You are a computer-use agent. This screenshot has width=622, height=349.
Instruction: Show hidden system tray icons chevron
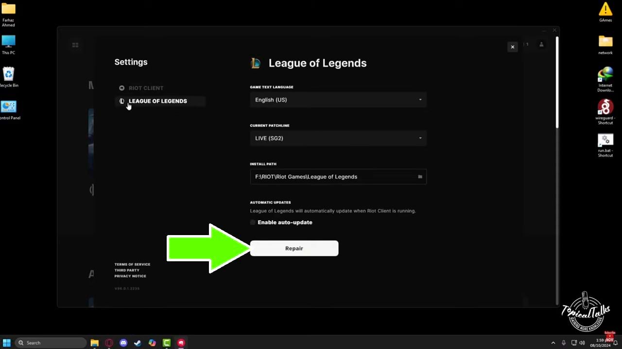pyautogui.click(x=553, y=343)
